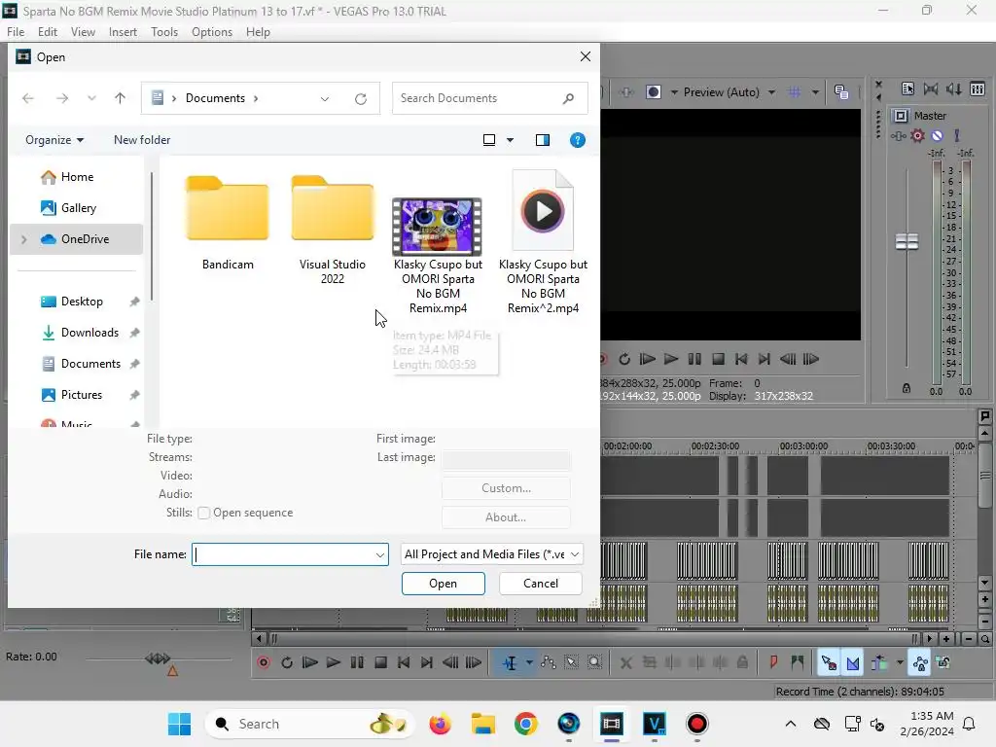The image size is (996, 747).
Task: Click the help question mark icon in Open dialog
Action: tap(578, 140)
